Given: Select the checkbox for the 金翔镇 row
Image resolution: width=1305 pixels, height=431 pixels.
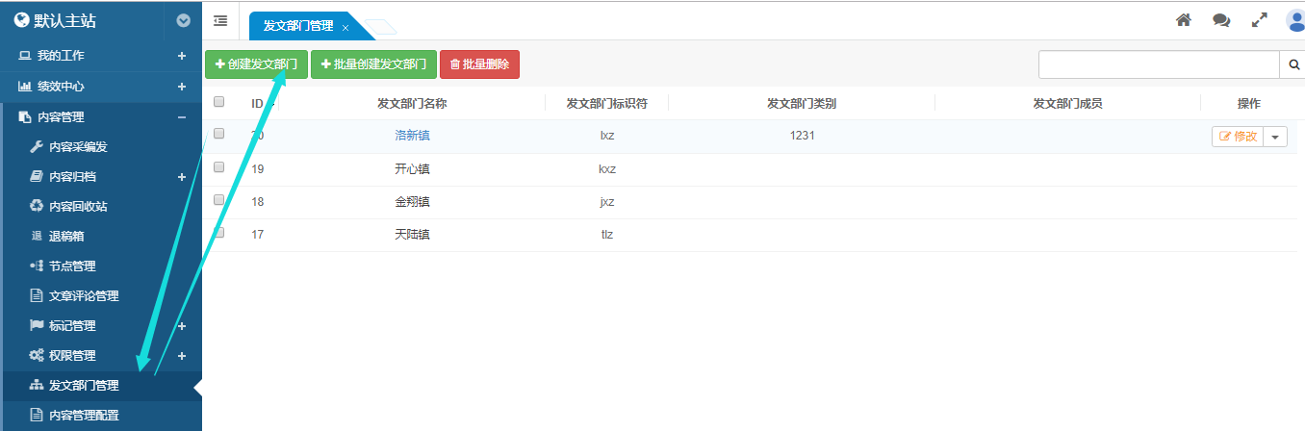Looking at the screenshot, I should (219, 200).
